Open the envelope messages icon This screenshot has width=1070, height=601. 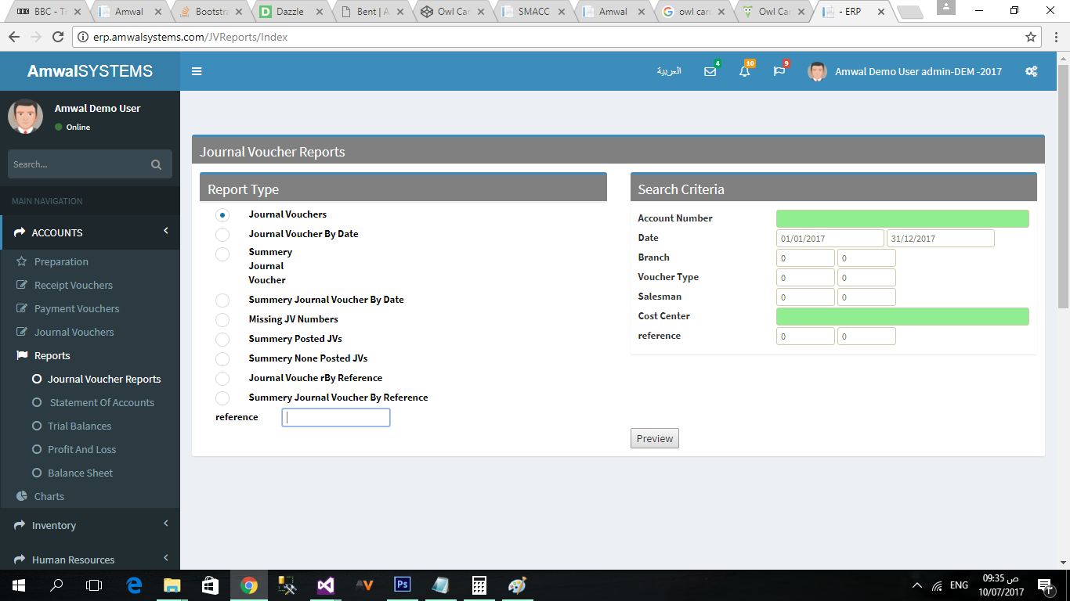tap(710, 71)
